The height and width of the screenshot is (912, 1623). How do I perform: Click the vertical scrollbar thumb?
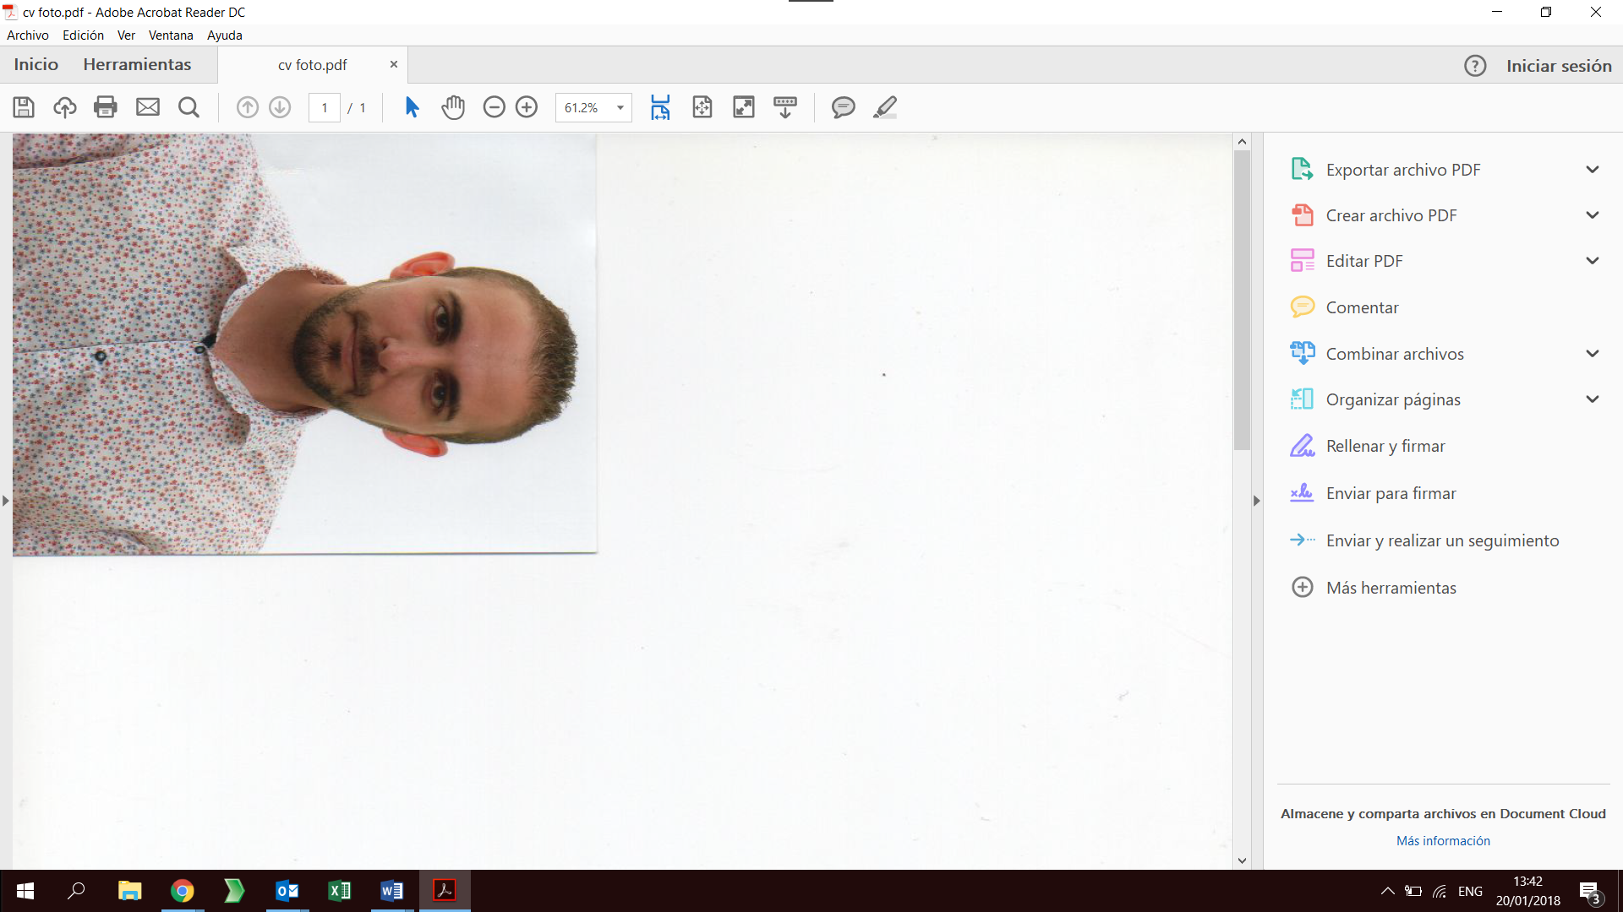1242,300
